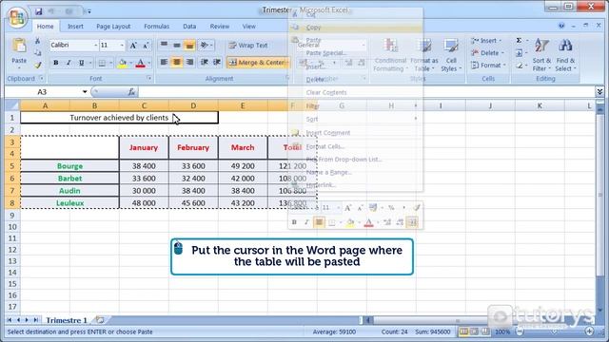Open the Calibri font name dropdown
This screenshot has height=342, width=609.
click(x=95, y=46)
